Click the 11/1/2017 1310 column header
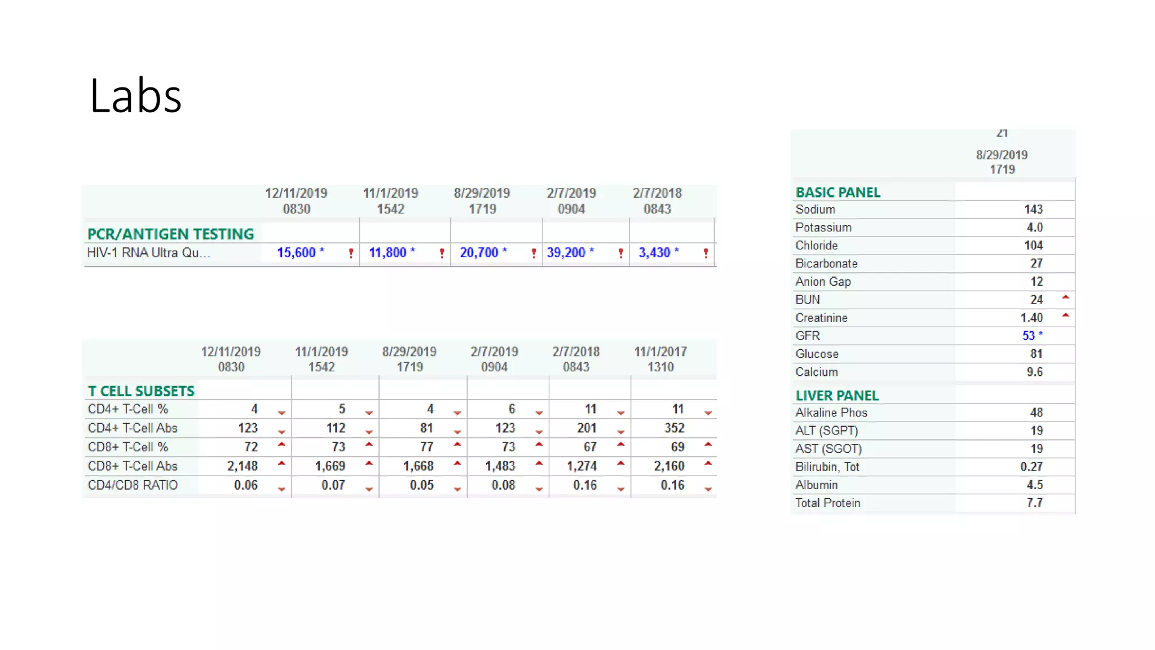The image size is (1155, 650). pyautogui.click(x=660, y=359)
